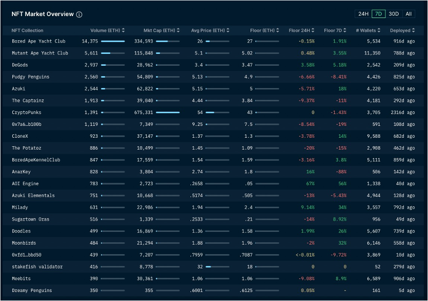The width and height of the screenshot is (428, 301).
Task: Sort by Floor (ETH) sort icon
Action: click(277, 31)
